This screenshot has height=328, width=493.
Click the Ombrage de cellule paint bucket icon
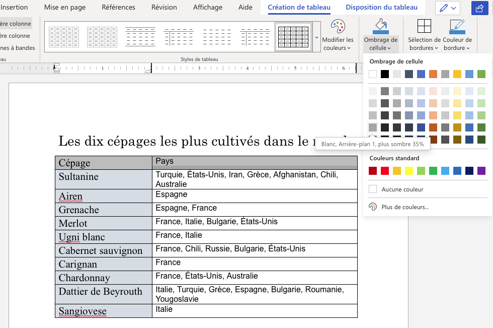(x=380, y=26)
